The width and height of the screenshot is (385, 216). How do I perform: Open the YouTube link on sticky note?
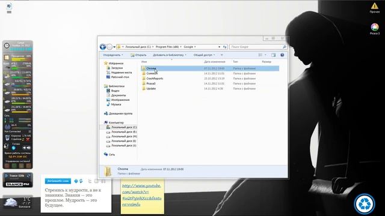tap(142, 195)
